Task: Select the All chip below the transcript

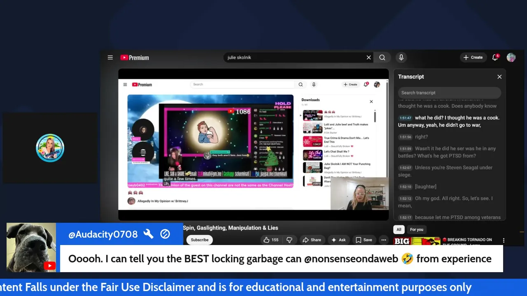Action: (399, 229)
